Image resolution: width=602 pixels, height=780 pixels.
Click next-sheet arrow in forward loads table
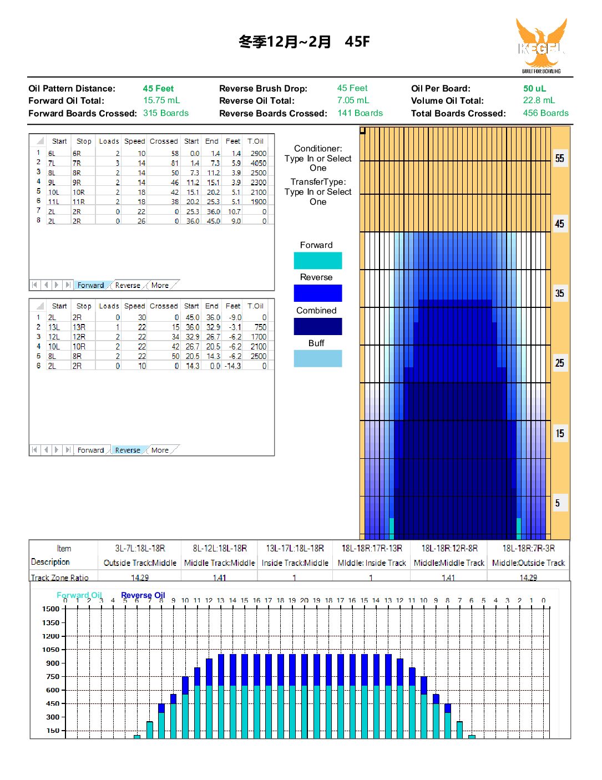(x=57, y=285)
